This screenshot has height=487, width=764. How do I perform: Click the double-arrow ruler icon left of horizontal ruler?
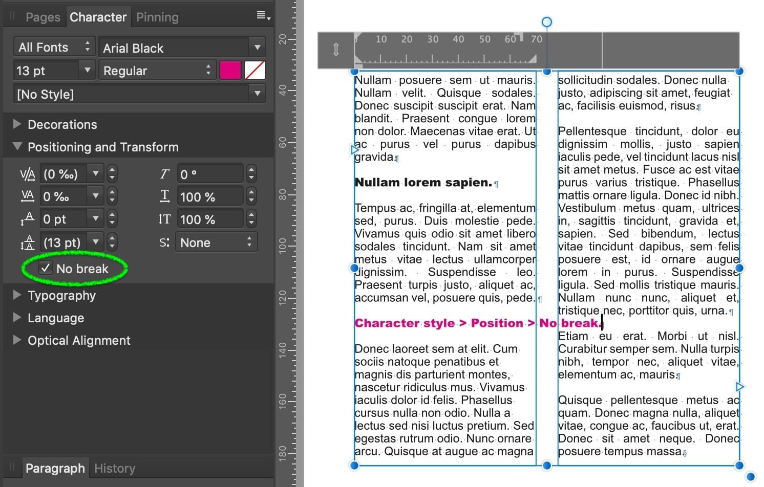pos(335,50)
